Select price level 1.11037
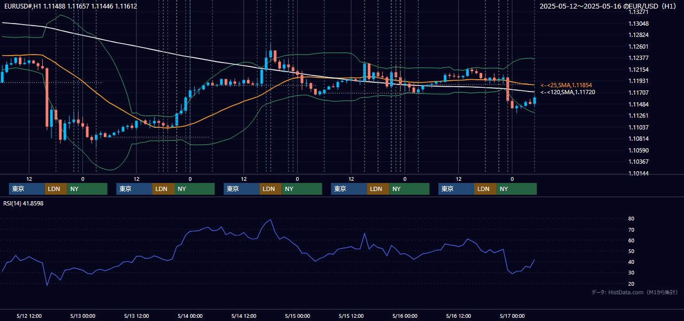This screenshot has width=684, height=321. [x=638, y=127]
